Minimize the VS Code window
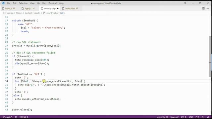The width and height of the screenshot is (212, 119). click(x=193, y=3)
